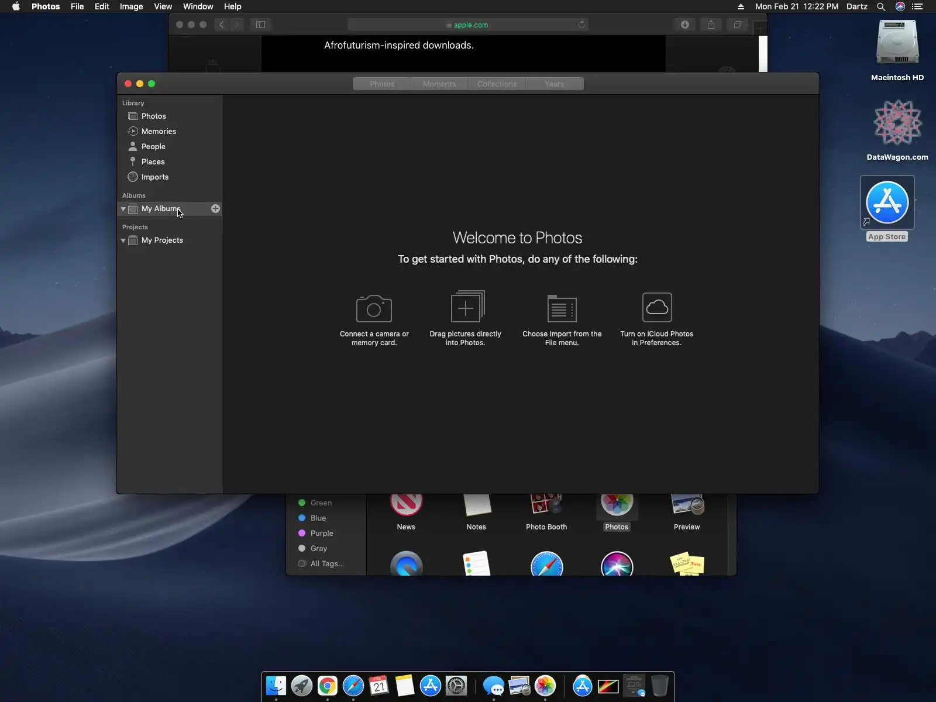Select the Blue tag in Finder sidebar

(x=312, y=518)
